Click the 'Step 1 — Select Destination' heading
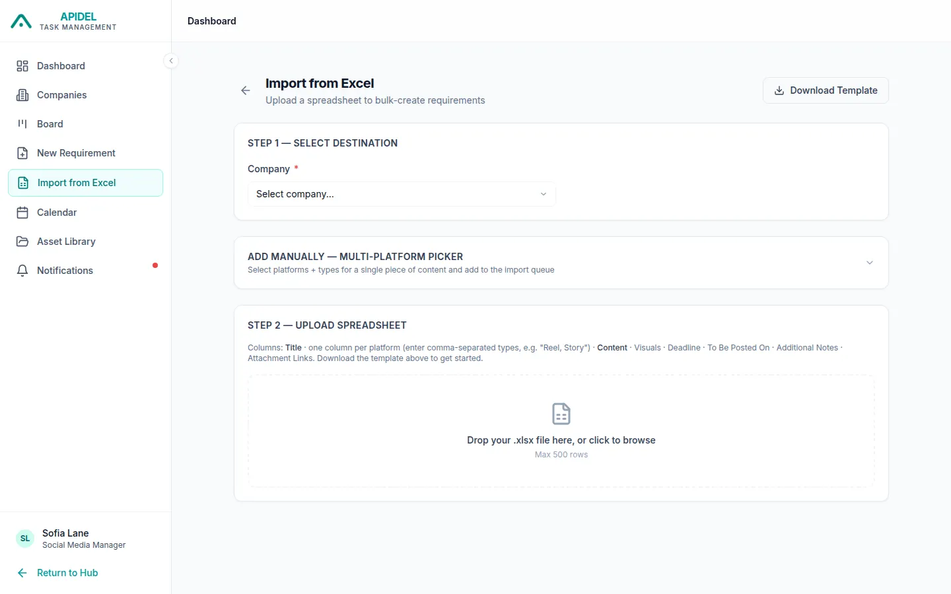Image resolution: width=951 pixels, height=594 pixels. 322,143
